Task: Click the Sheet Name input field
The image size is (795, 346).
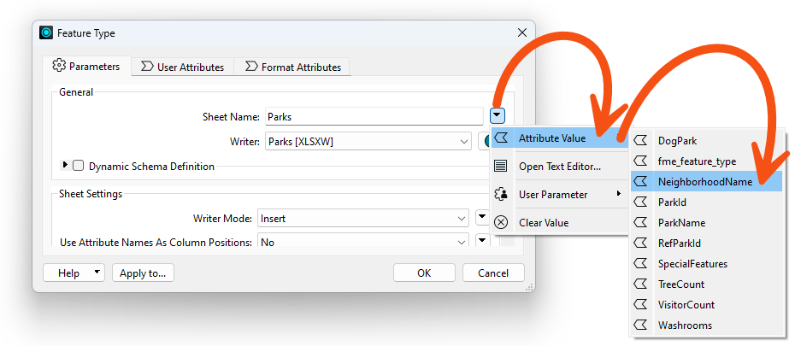Action: coord(374,116)
